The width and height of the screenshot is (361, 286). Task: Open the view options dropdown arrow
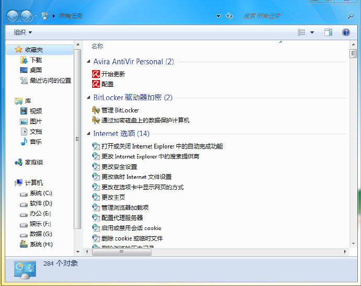(x=312, y=32)
